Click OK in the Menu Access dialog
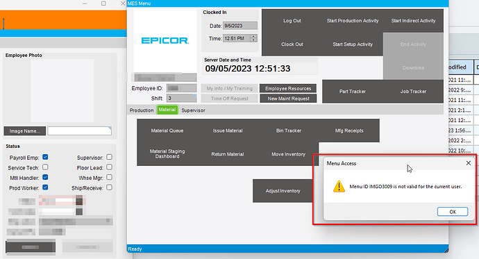The height and width of the screenshot is (259, 479). (453, 212)
